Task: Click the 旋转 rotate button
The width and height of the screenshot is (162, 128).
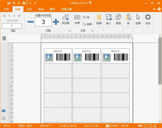Action: click(87, 24)
